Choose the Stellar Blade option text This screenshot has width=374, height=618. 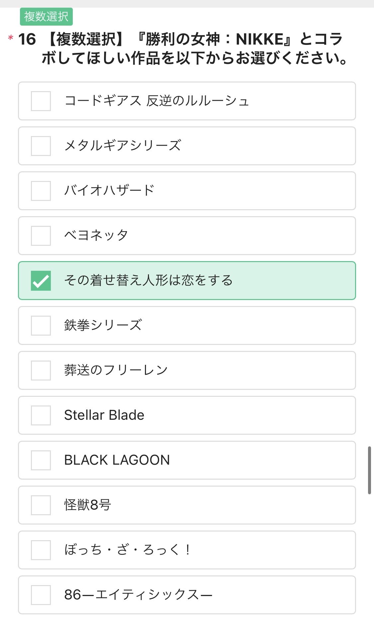[104, 415]
